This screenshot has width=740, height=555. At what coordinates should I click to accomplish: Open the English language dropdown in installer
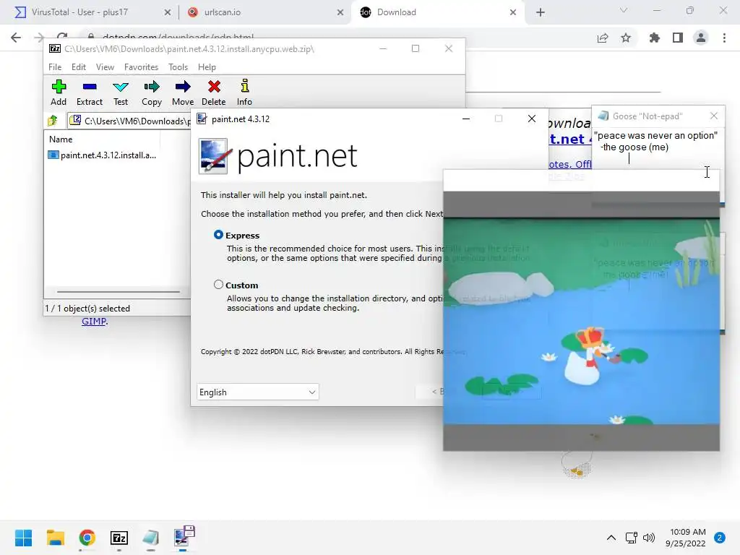(x=258, y=392)
